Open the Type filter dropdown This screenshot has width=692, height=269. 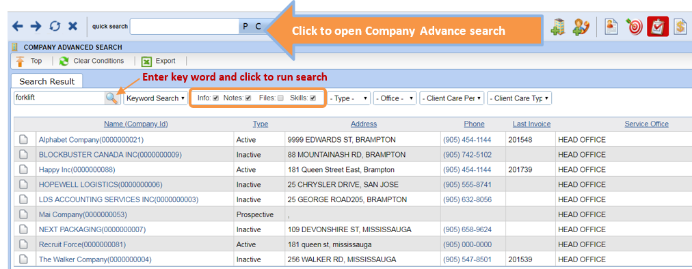(x=349, y=98)
